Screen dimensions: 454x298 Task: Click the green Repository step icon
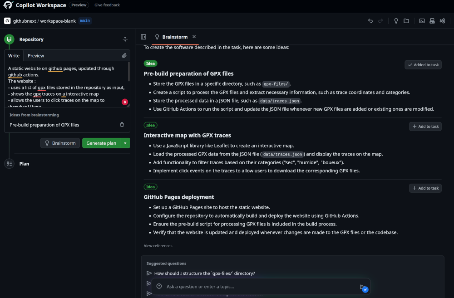[9, 39]
